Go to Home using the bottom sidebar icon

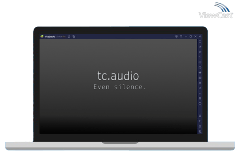pos(200,126)
